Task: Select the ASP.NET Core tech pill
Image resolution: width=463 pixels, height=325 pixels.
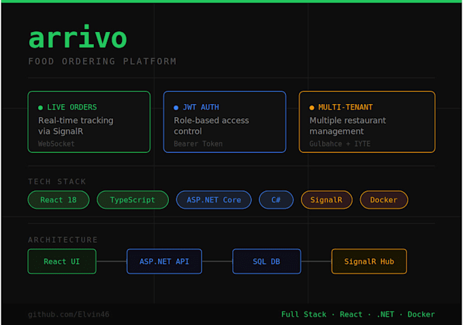Action: [214, 200]
